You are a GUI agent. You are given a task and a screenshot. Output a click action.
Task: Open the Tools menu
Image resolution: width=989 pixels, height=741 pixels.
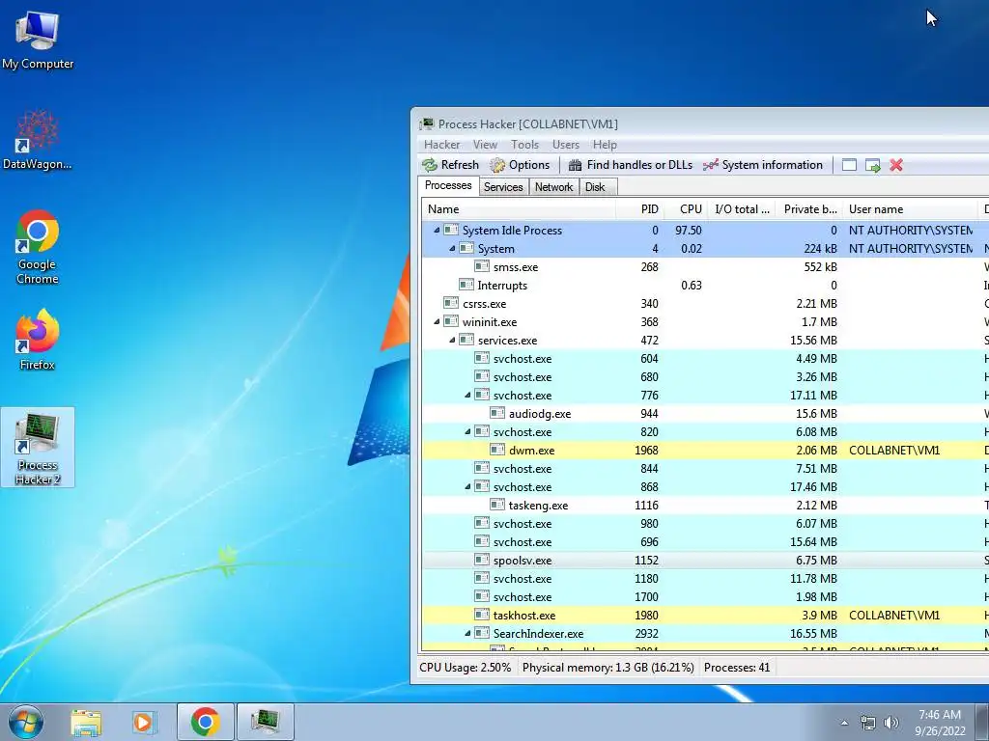[524, 145]
